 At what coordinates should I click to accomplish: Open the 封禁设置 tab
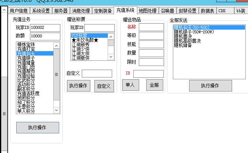(x=187, y=11)
